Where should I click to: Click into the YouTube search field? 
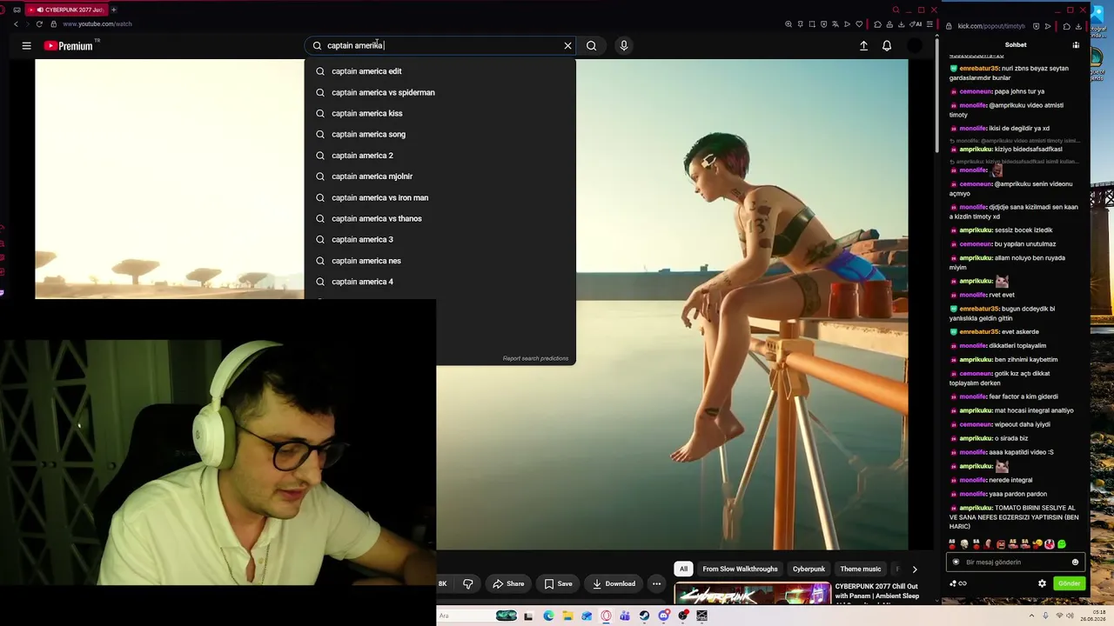click(x=440, y=45)
